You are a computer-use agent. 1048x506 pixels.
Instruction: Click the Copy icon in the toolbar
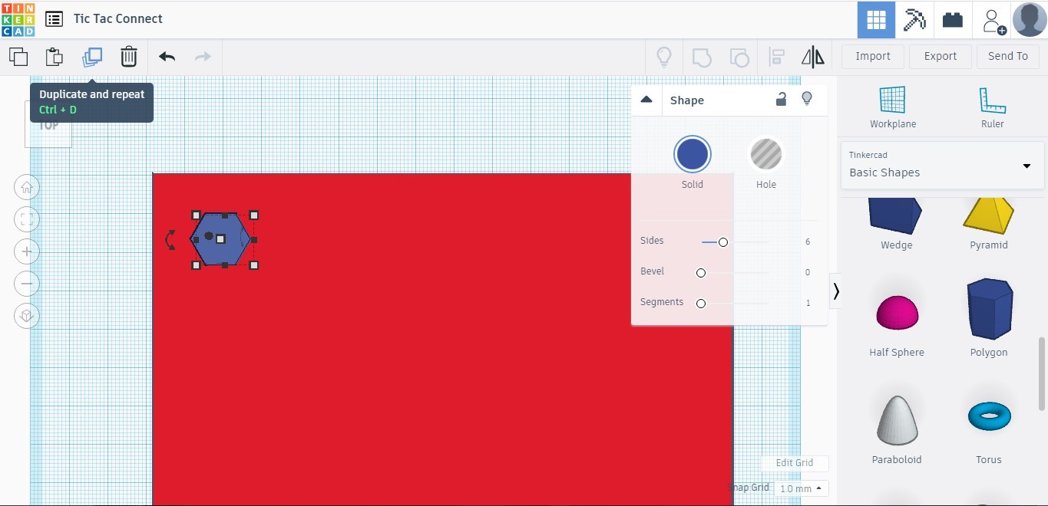click(x=18, y=56)
